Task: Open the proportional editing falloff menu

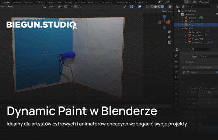Action: tap(79, 7)
